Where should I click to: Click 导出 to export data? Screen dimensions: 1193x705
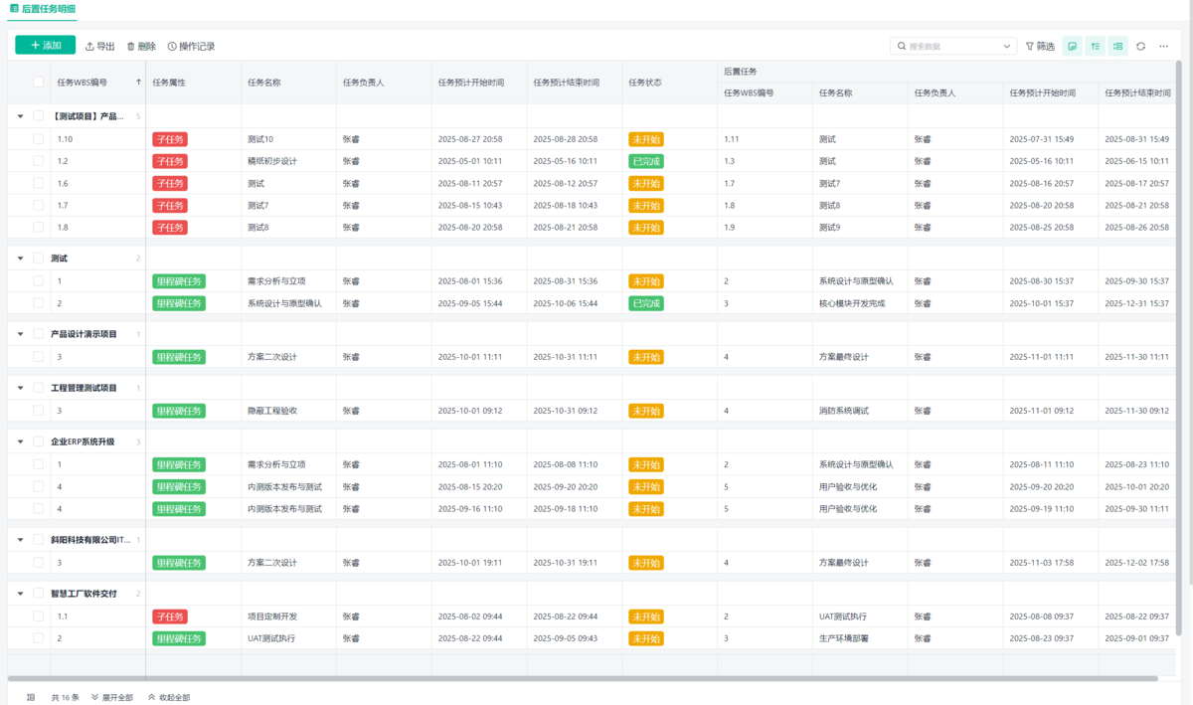tap(99, 46)
